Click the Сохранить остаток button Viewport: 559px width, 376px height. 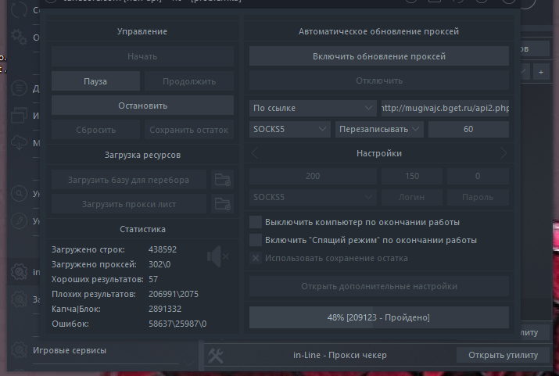pyautogui.click(x=189, y=130)
